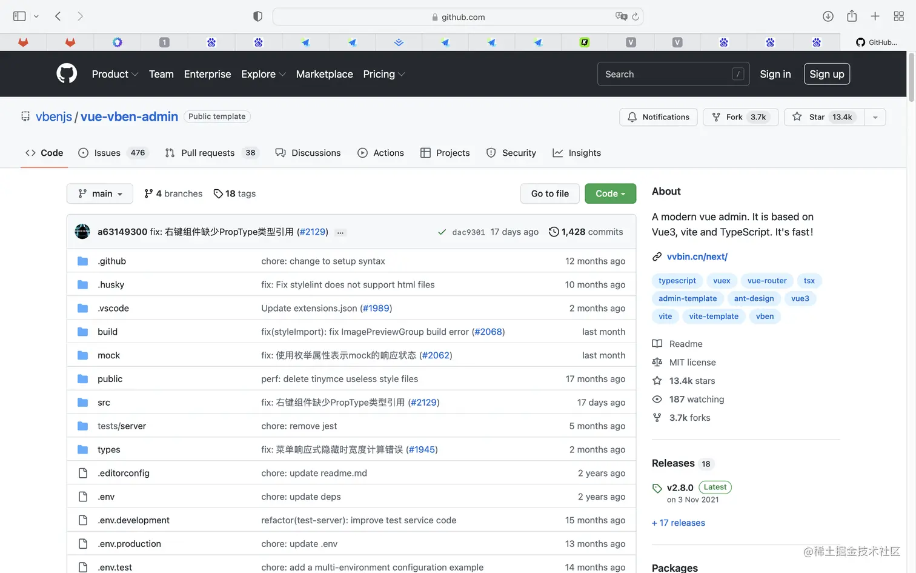This screenshot has height=573, width=916.
Task: Open the GitHub octocat logo home link
Action: coord(67,74)
